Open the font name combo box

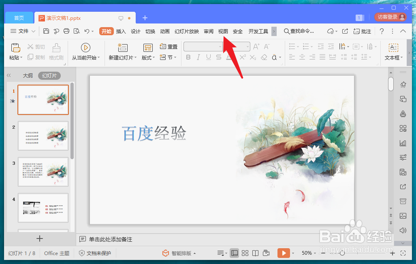click(x=203, y=47)
